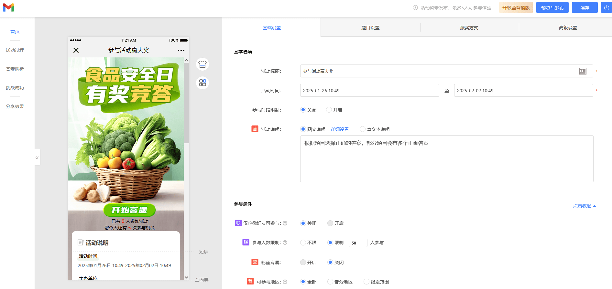Switch to 派奖方式 tab

coord(469,28)
